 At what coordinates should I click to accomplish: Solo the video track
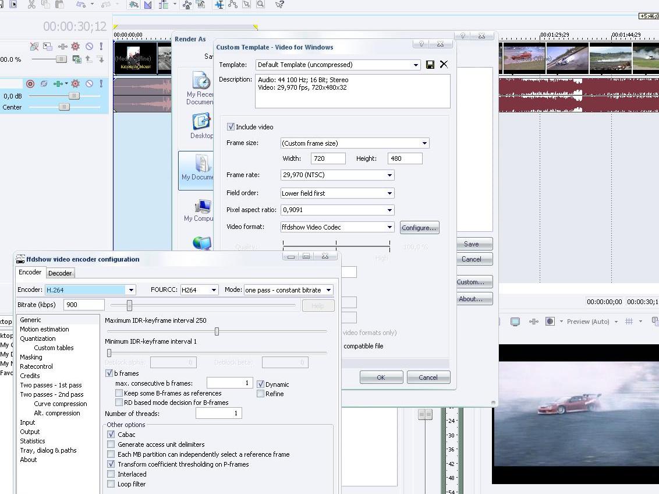(x=101, y=47)
